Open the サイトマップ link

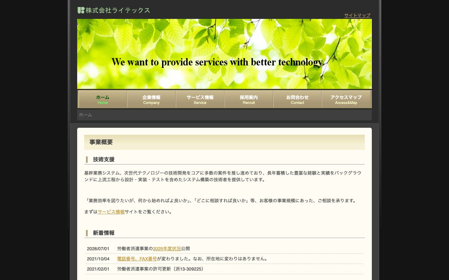pyautogui.click(x=357, y=15)
